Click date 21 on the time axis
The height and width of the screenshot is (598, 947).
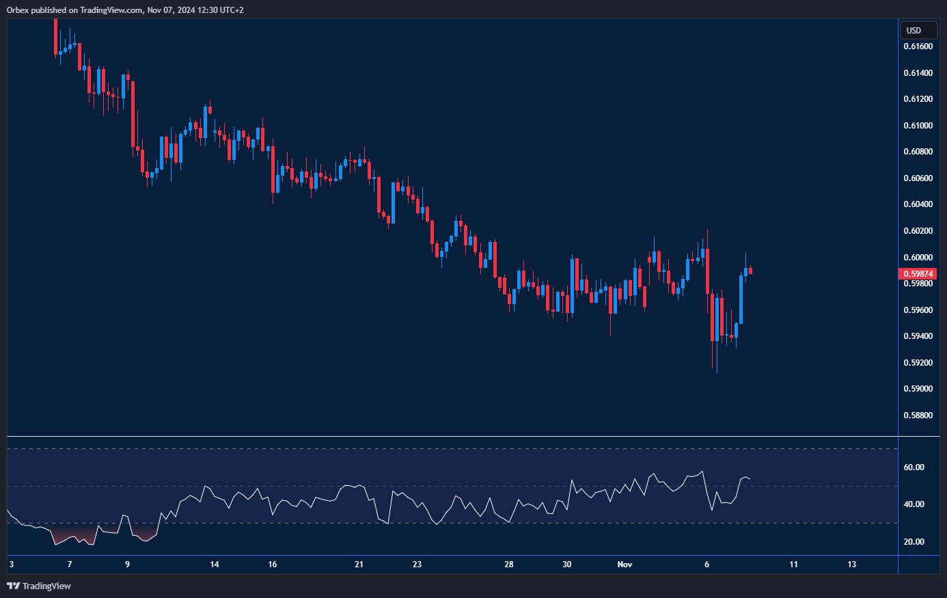(359, 565)
